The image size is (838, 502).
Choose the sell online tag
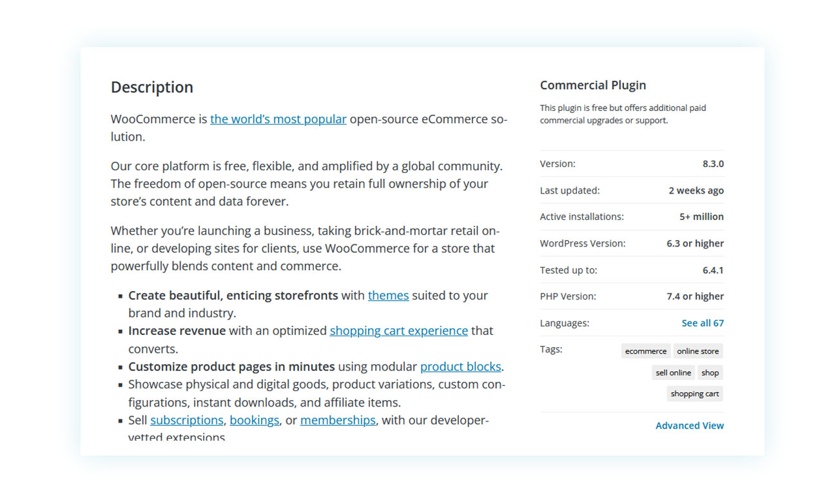673,372
